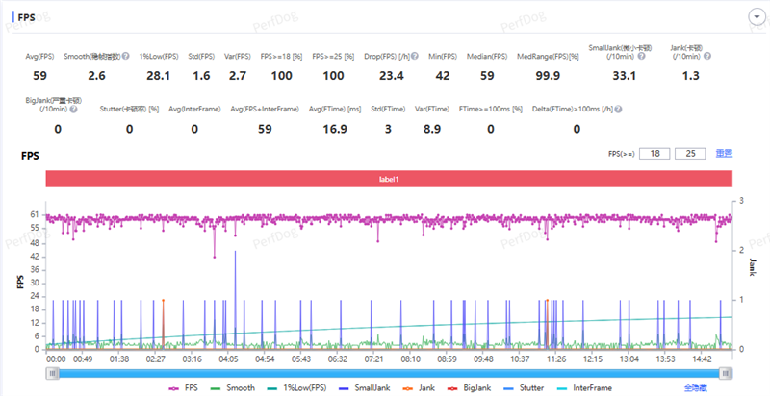Viewport: 770px width, 396px height.
Task: Click the FPS threshold field showing 18
Action: coord(655,153)
